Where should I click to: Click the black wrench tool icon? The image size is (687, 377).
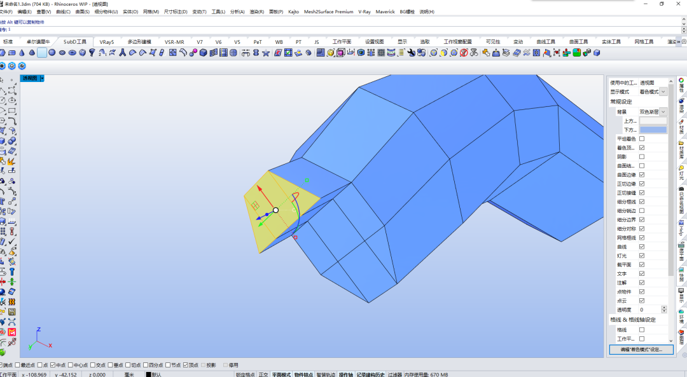411,53
